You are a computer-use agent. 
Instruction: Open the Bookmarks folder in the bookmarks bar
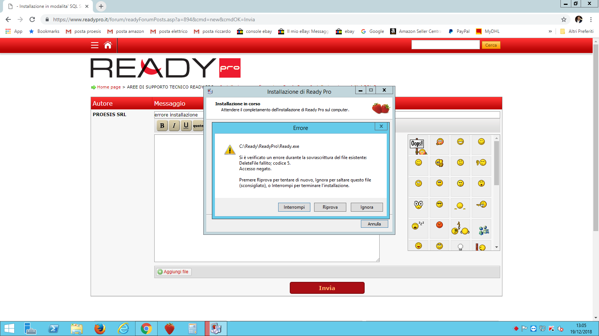(x=44, y=31)
